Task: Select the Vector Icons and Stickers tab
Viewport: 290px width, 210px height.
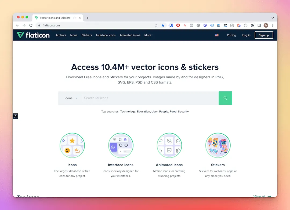Action: (58, 18)
